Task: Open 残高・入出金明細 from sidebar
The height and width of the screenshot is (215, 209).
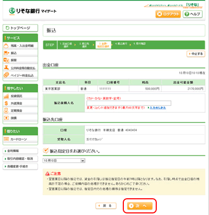Action: tap(20, 46)
